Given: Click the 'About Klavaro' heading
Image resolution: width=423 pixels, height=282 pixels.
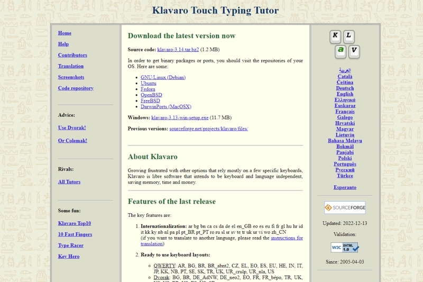Looking at the screenshot, I should tap(153, 157).
